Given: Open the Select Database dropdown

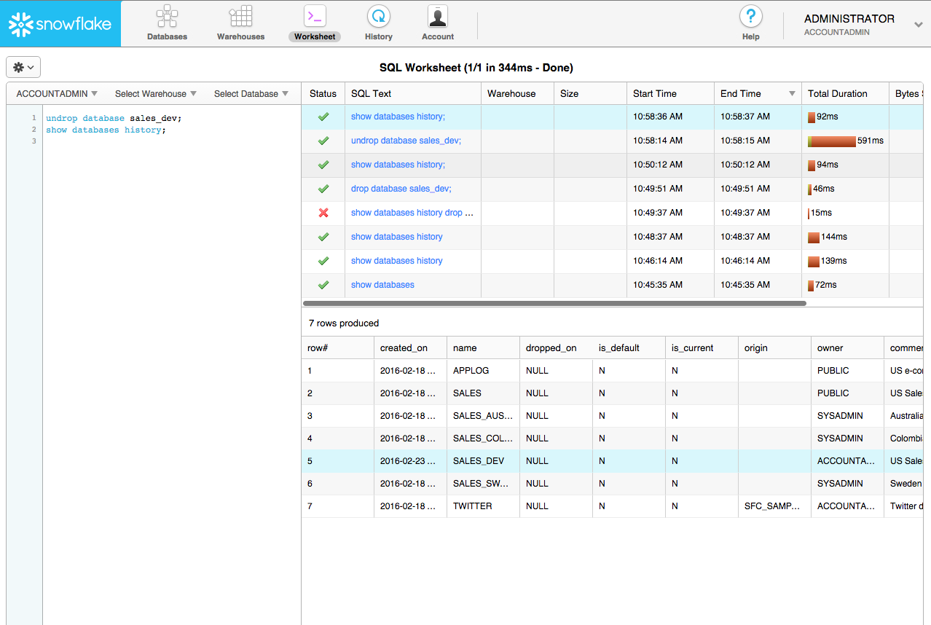Looking at the screenshot, I should (251, 93).
